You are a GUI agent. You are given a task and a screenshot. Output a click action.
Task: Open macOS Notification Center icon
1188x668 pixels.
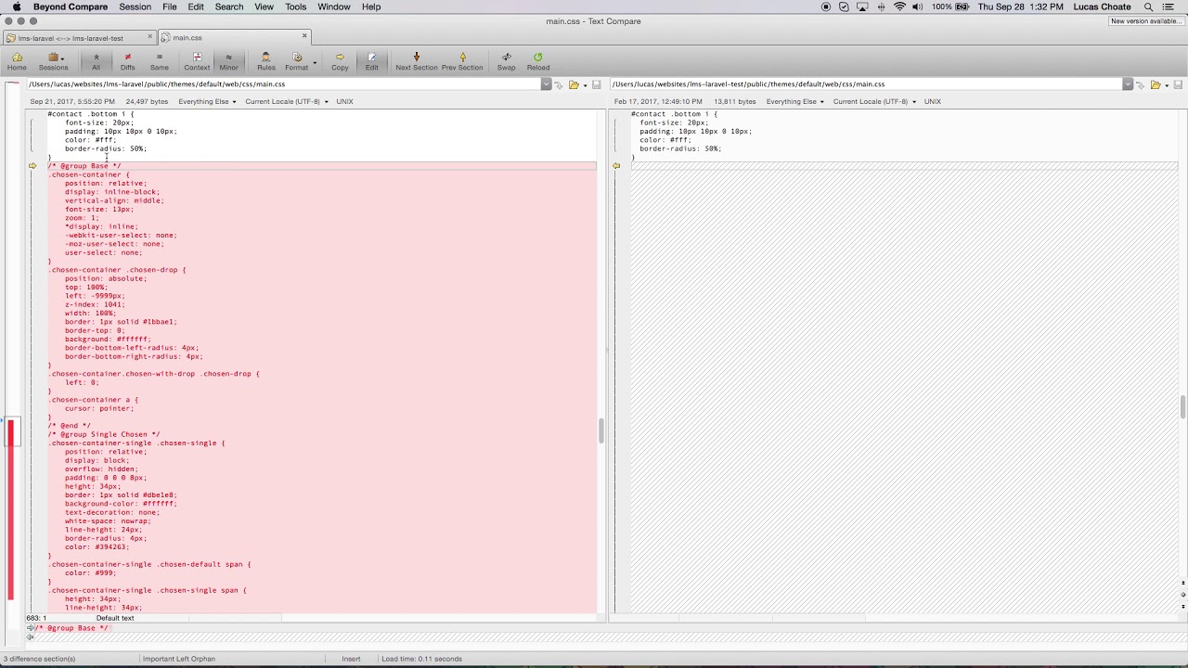pyautogui.click(x=1169, y=6)
